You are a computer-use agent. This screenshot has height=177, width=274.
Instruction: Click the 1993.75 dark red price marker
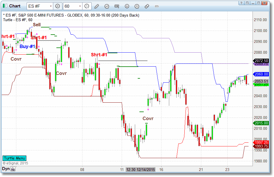(x=261, y=146)
